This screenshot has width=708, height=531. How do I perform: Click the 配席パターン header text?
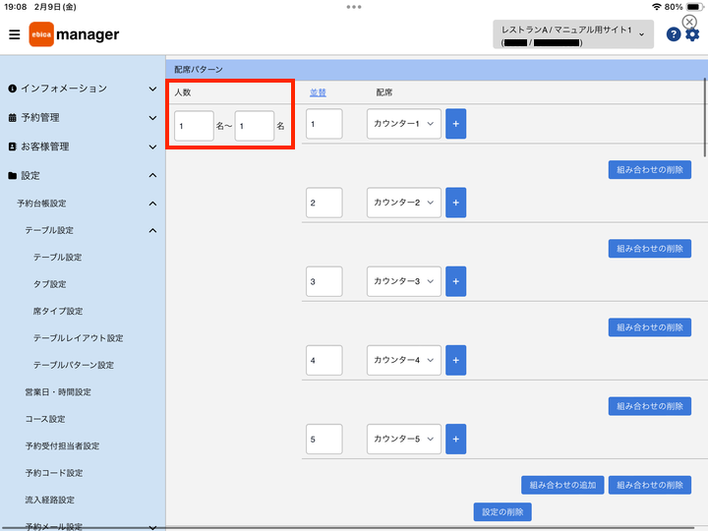tap(199, 70)
